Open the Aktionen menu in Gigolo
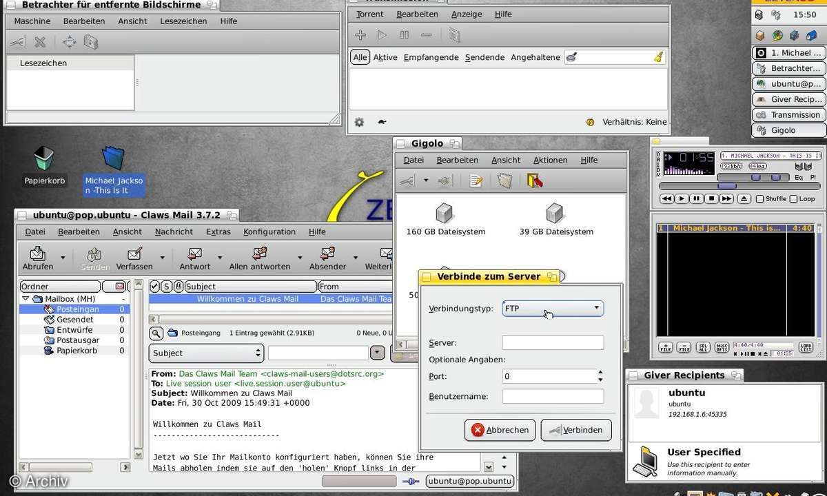This screenshot has height=496, width=827. click(x=551, y=160)
